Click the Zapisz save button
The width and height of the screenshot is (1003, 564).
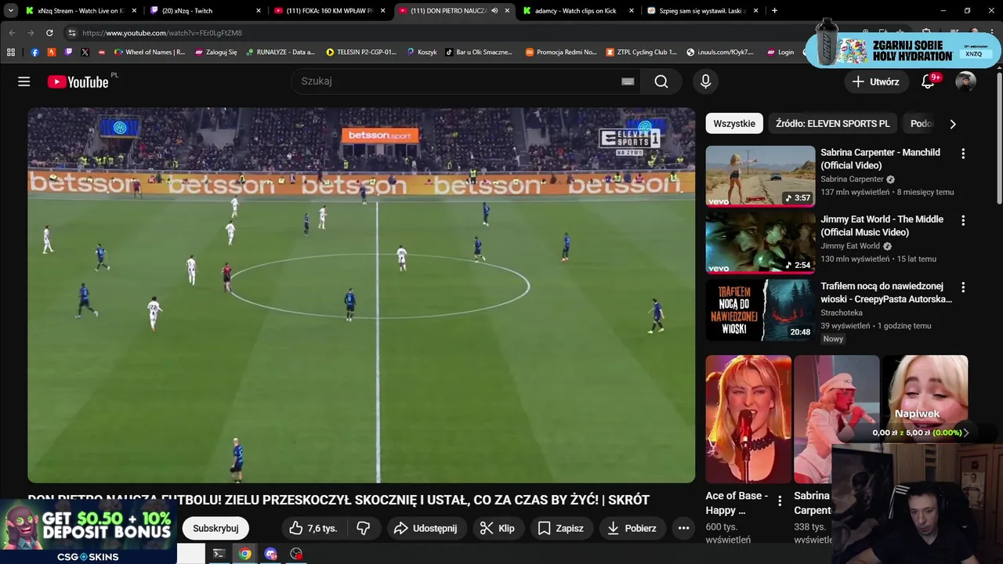pyautogui.click(x=561, y=528)
